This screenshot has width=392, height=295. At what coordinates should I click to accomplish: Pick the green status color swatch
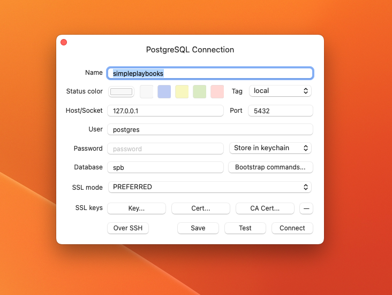point(199,91)
